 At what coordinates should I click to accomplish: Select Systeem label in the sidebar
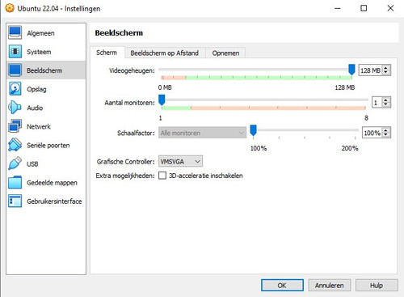[x=39, y=52]
